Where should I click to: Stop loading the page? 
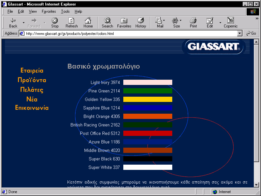[55, 23]
